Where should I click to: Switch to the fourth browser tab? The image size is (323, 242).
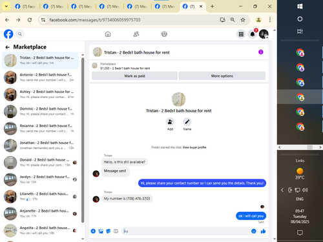click(x=109, y=6)
